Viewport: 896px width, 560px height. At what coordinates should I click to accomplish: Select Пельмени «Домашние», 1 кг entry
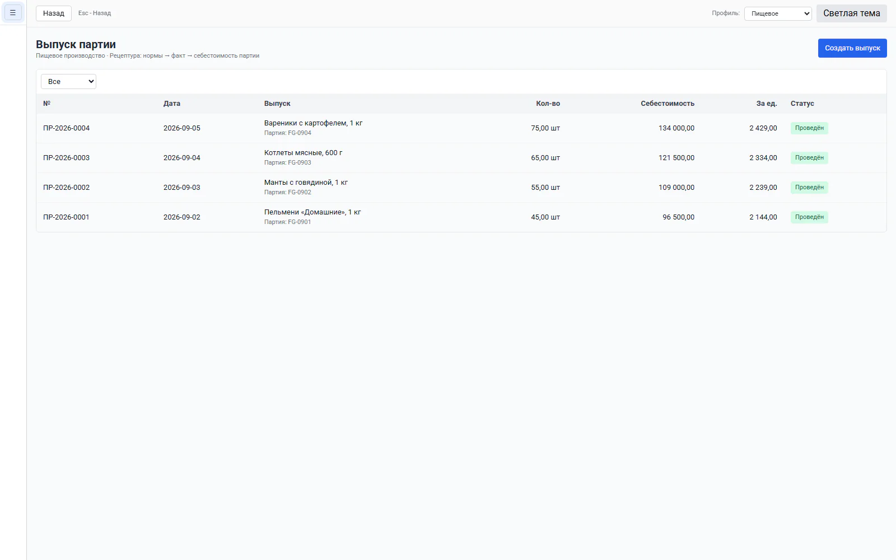pos(312,212)
